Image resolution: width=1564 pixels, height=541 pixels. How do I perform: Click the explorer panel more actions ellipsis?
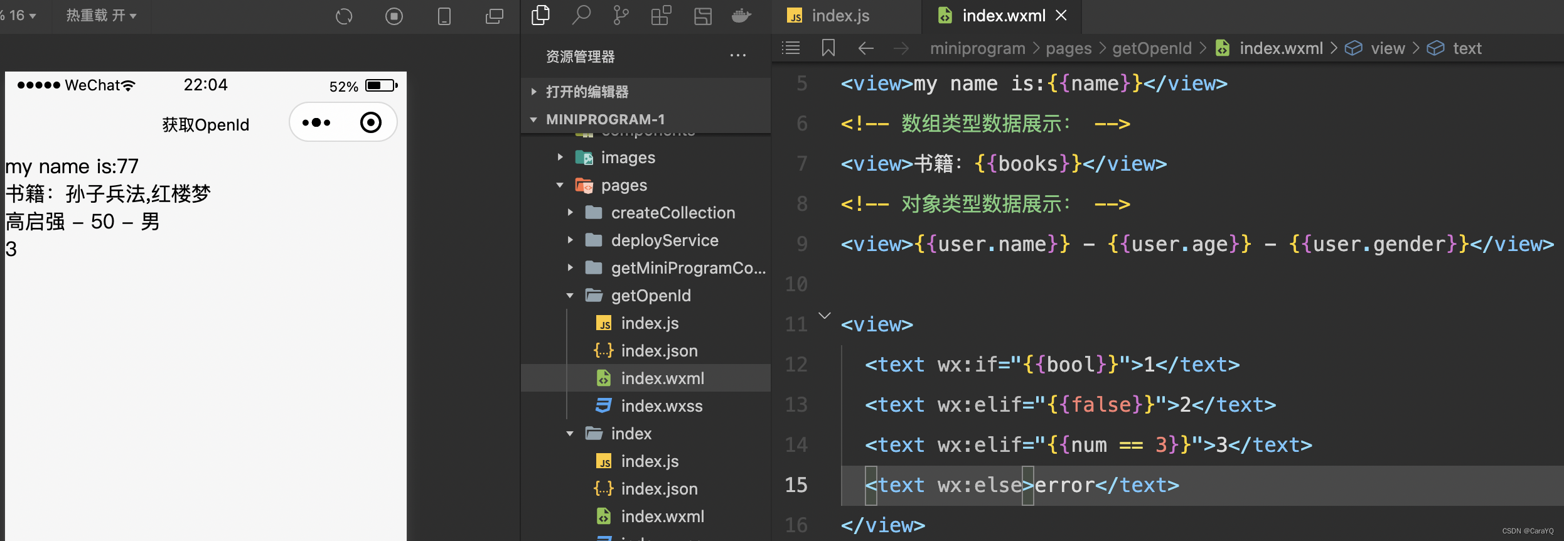pos(738,56)
